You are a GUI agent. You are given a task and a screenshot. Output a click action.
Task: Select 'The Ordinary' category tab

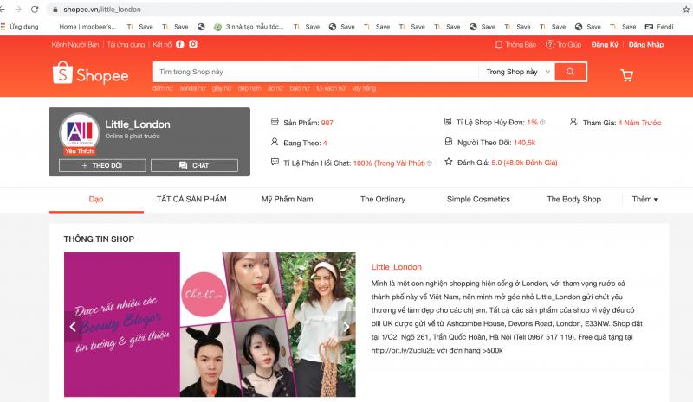pyautogui.click(x=382, y=199)
